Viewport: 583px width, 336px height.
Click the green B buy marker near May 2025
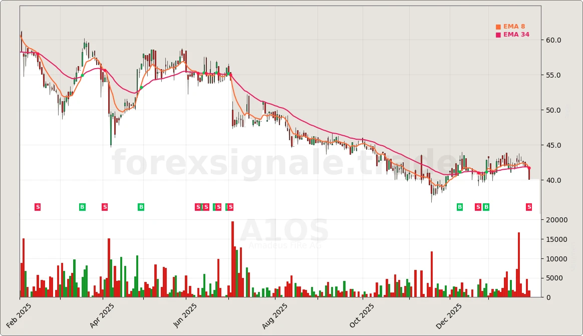pos(141,206)
